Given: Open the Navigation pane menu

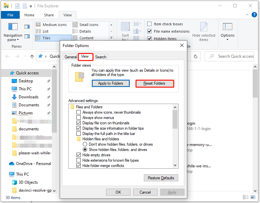Looking at the screenshot, I should (13, 32).
